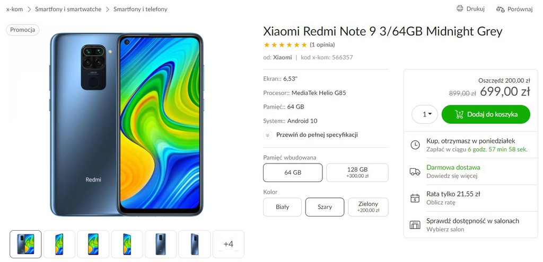
Task: Expand Przewiń do pełnej specyfikacji
Action: coord(317,135)
